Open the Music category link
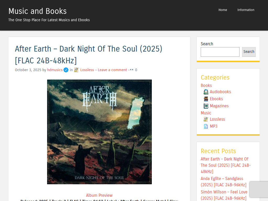Screen dimensions: 268x201 click(x=206, y=113)
